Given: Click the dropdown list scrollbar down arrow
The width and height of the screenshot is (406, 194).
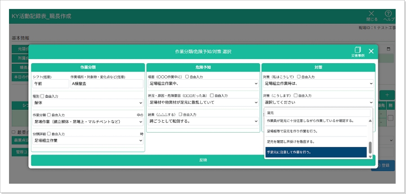Looking at the screenshot, I should coord(370,156).
